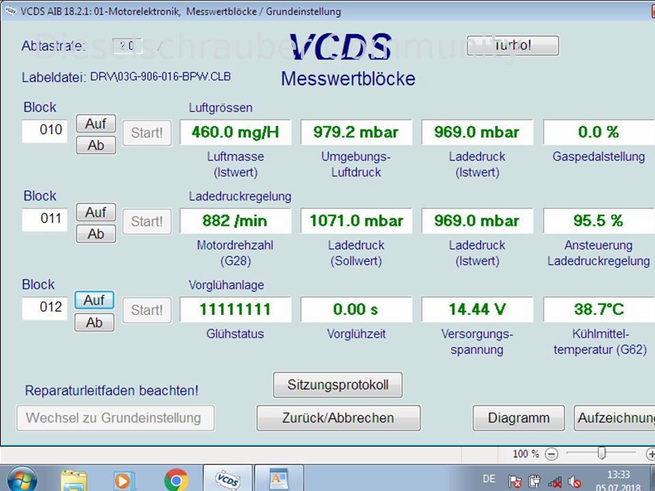Screen dimensions: 655x491
Task: Click the VCDS title bar icon
Action: pos(10,12)
